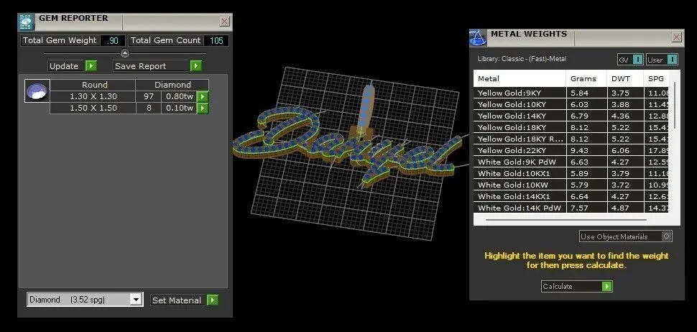The width and height of the screenshot is (697, 332).
Task: Select the Yellow Gold:18KY R... row
Action: (x=571, y=139)
